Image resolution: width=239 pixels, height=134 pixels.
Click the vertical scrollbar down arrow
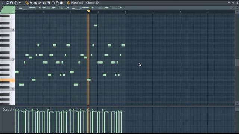[237, 103]
